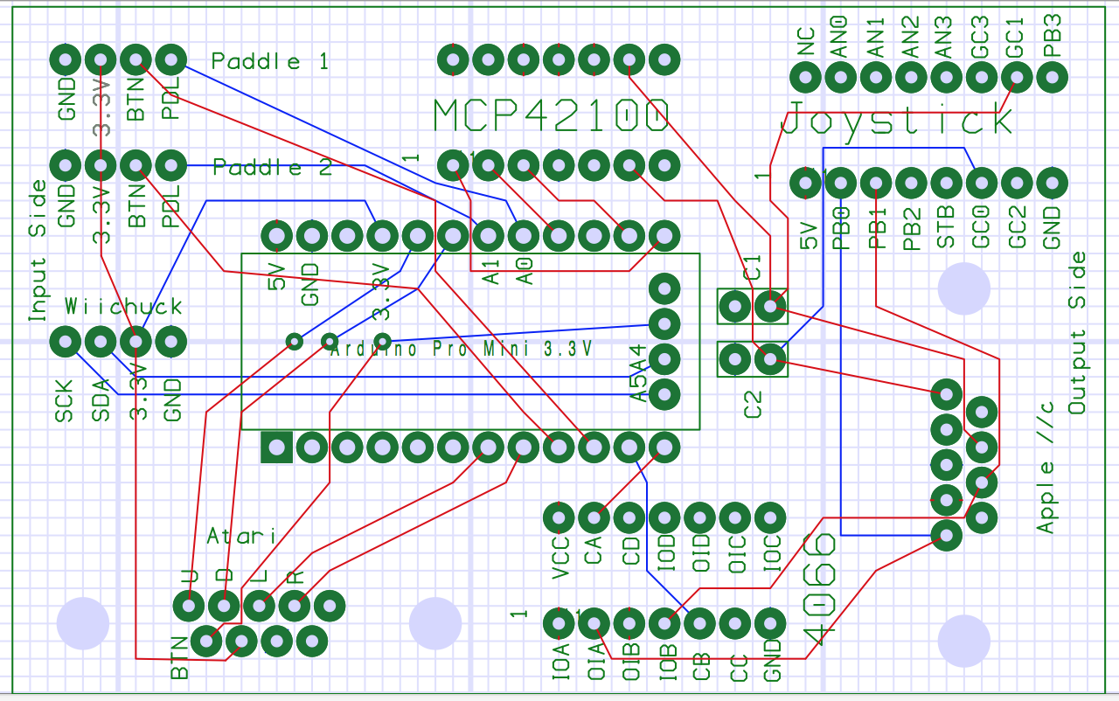Click the Output Side vertical label
Image resolution: width=1119 pixels, height=701 pixels.
pyautogui.click(x=1078, y=332)
